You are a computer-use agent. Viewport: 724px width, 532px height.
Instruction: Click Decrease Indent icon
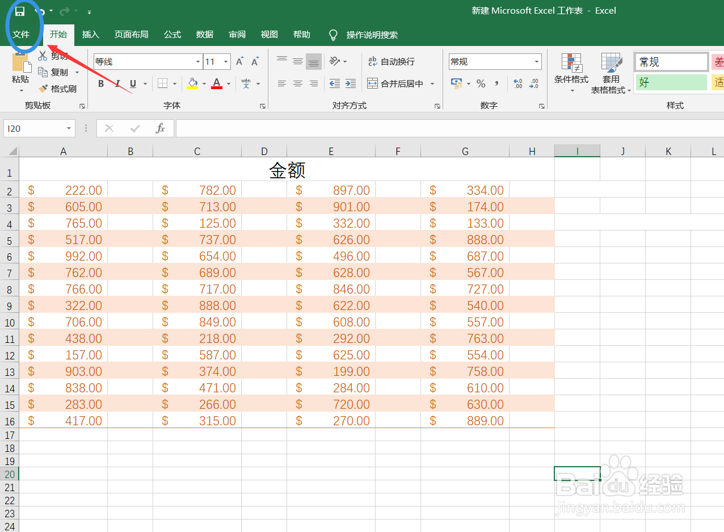point(335,83)
